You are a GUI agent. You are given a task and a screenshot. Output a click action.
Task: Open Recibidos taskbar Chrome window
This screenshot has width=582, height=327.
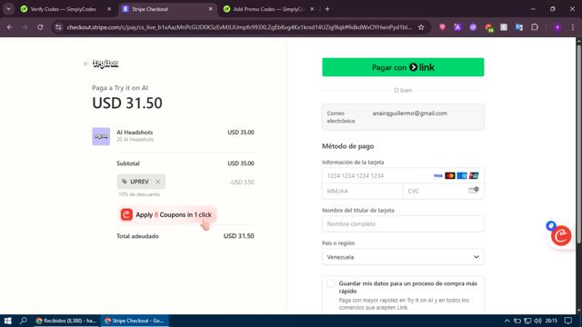[66, 321]
